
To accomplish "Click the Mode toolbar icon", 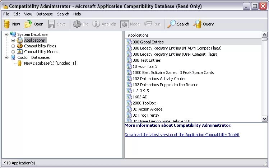I will pos(125,24).
